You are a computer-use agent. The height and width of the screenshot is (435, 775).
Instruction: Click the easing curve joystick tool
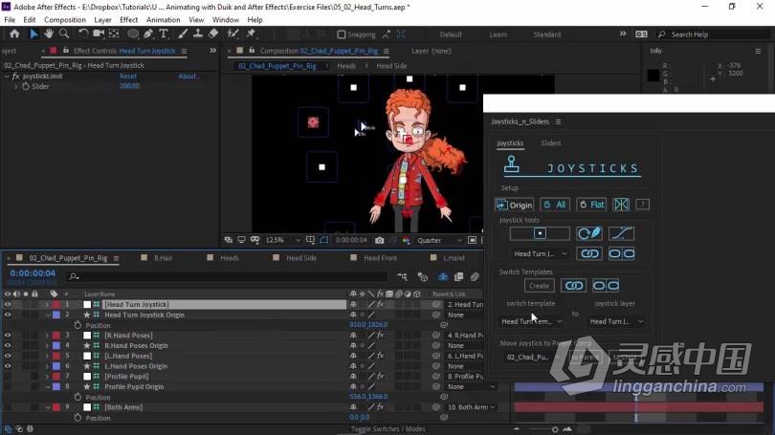(x=621, y=233)
